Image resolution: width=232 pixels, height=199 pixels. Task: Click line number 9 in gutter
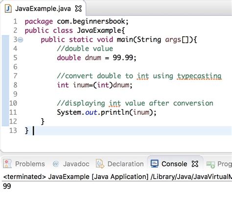(x=15, y=94)
